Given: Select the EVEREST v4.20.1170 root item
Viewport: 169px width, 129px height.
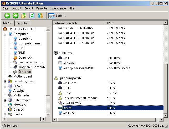Looking at the screenshot, I should [x=22, y=29].
